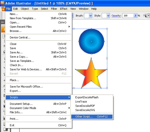Choose New... from File menu

[x=38, y=14]
